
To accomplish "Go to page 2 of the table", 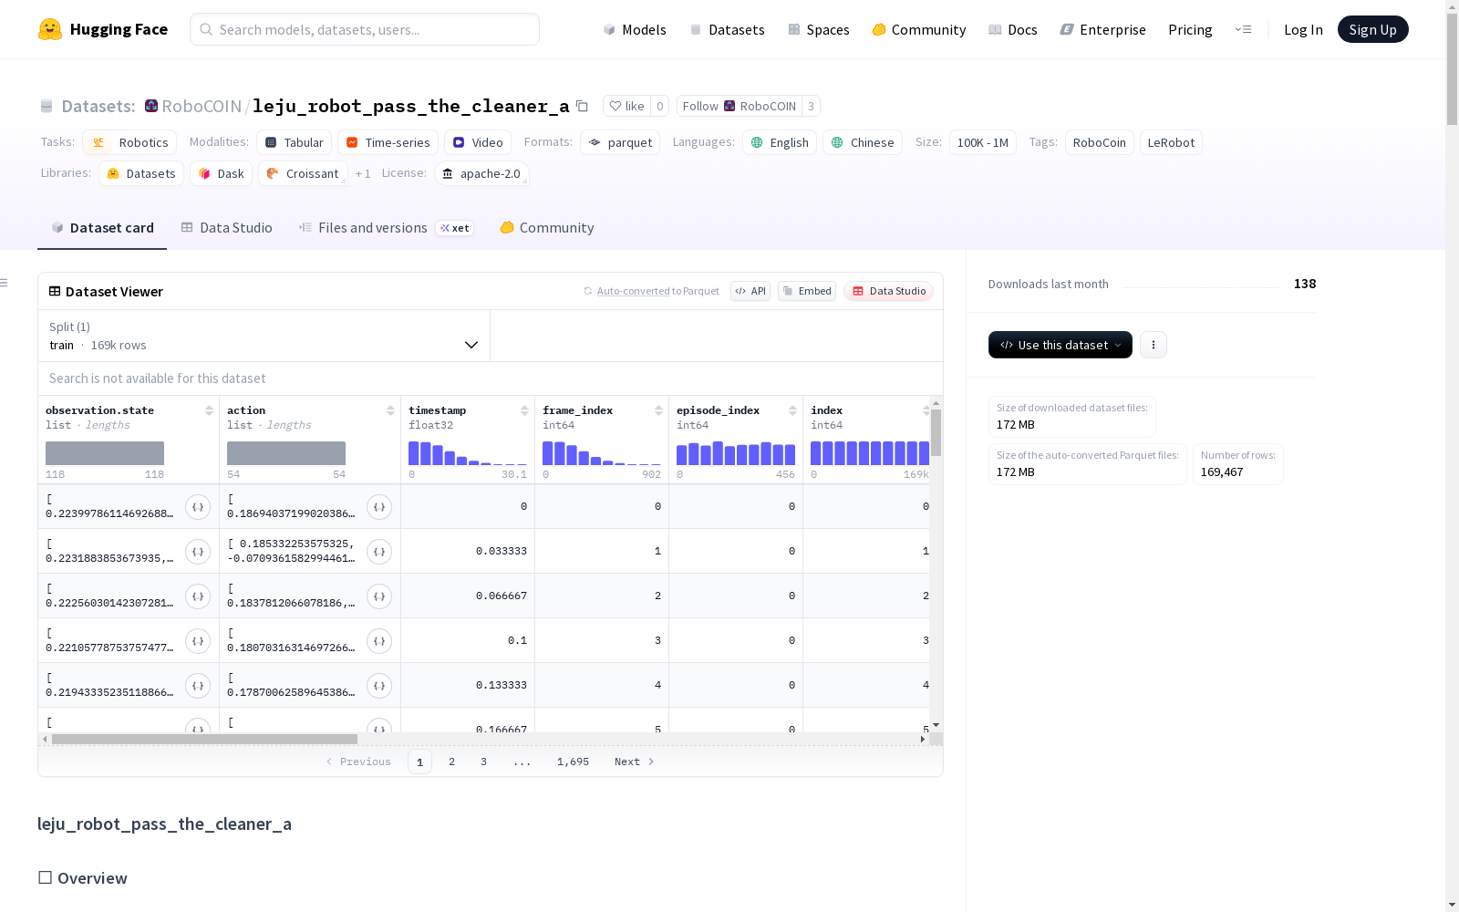I will [451, 762].
